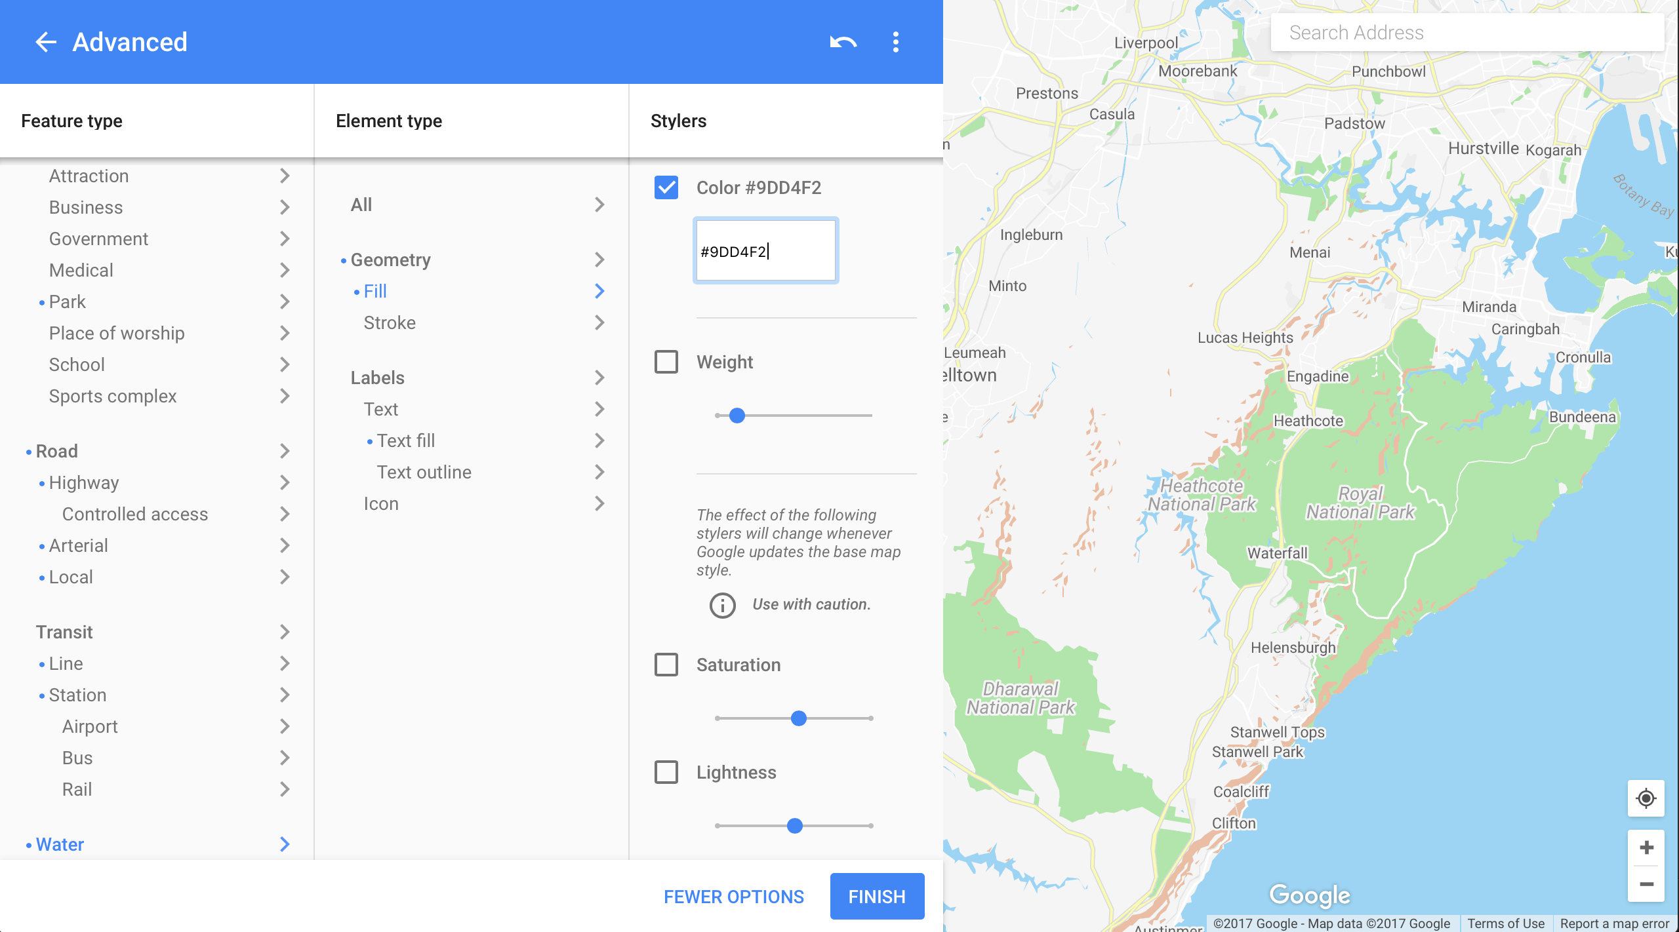This screenshot has height=932, width=1679.
Task: Expand the Geometry element arrow
Action: click(x=599, y=260)
